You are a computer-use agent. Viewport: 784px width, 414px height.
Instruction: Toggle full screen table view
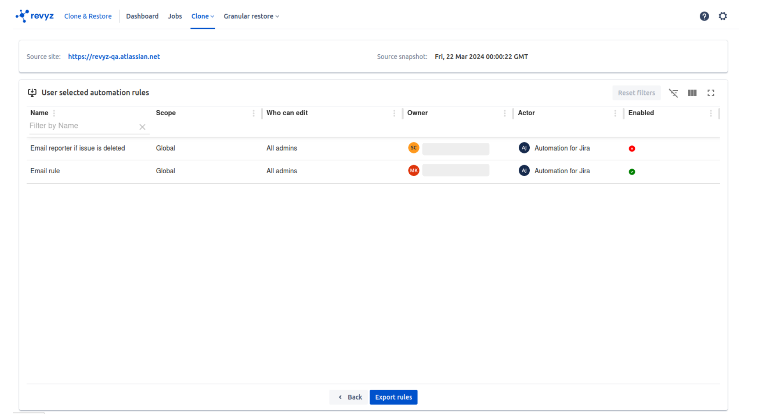(711, 93)
